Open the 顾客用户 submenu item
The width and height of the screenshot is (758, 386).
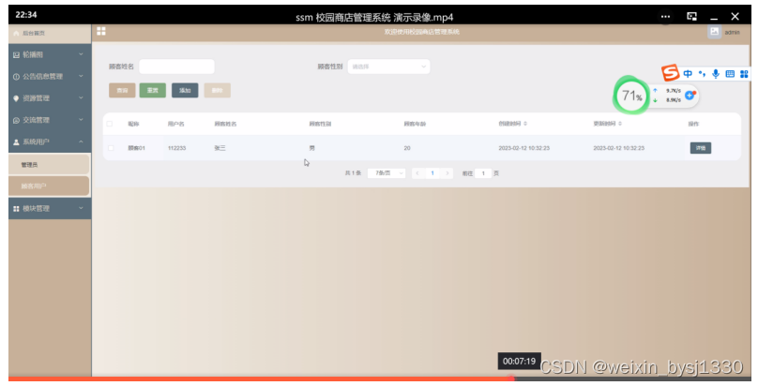[x=49, y=186]
